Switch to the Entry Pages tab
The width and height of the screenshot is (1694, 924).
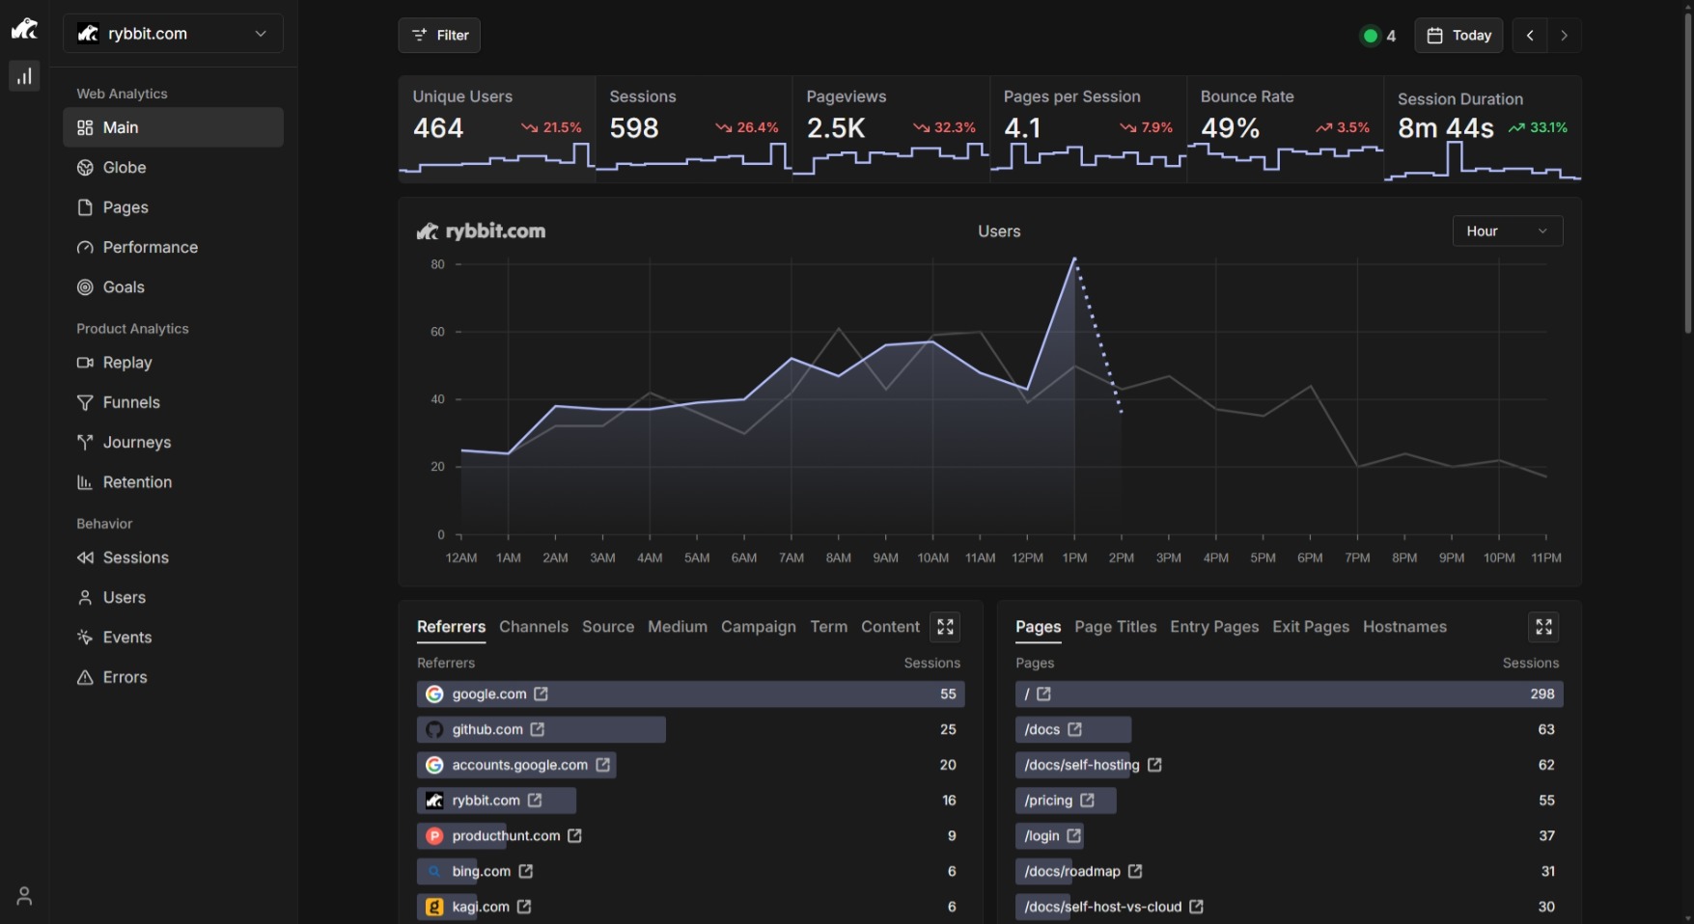pyautogui.click(x=1214, y=627)
